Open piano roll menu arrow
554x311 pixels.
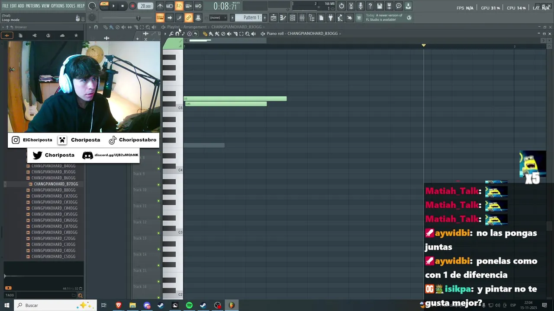pos(165,34)
